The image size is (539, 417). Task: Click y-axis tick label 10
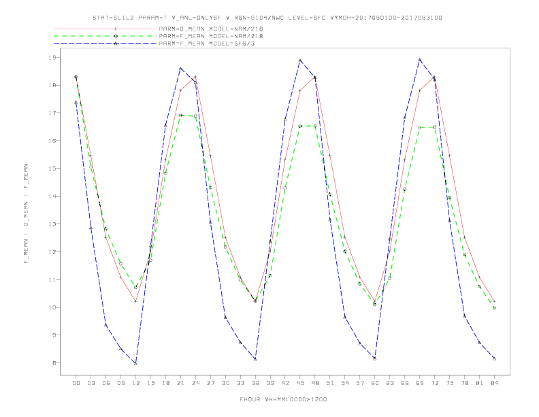pyautogui.click(x=52, y=307)
